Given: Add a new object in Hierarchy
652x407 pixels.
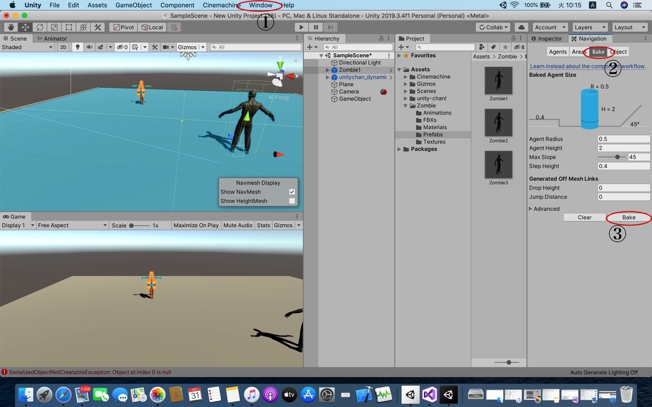Looking at the screenshot, I should (312, 47).
